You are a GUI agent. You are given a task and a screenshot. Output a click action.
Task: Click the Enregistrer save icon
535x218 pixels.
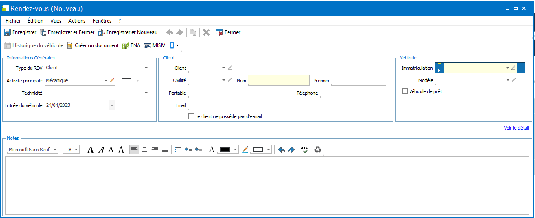coord(7,32)
